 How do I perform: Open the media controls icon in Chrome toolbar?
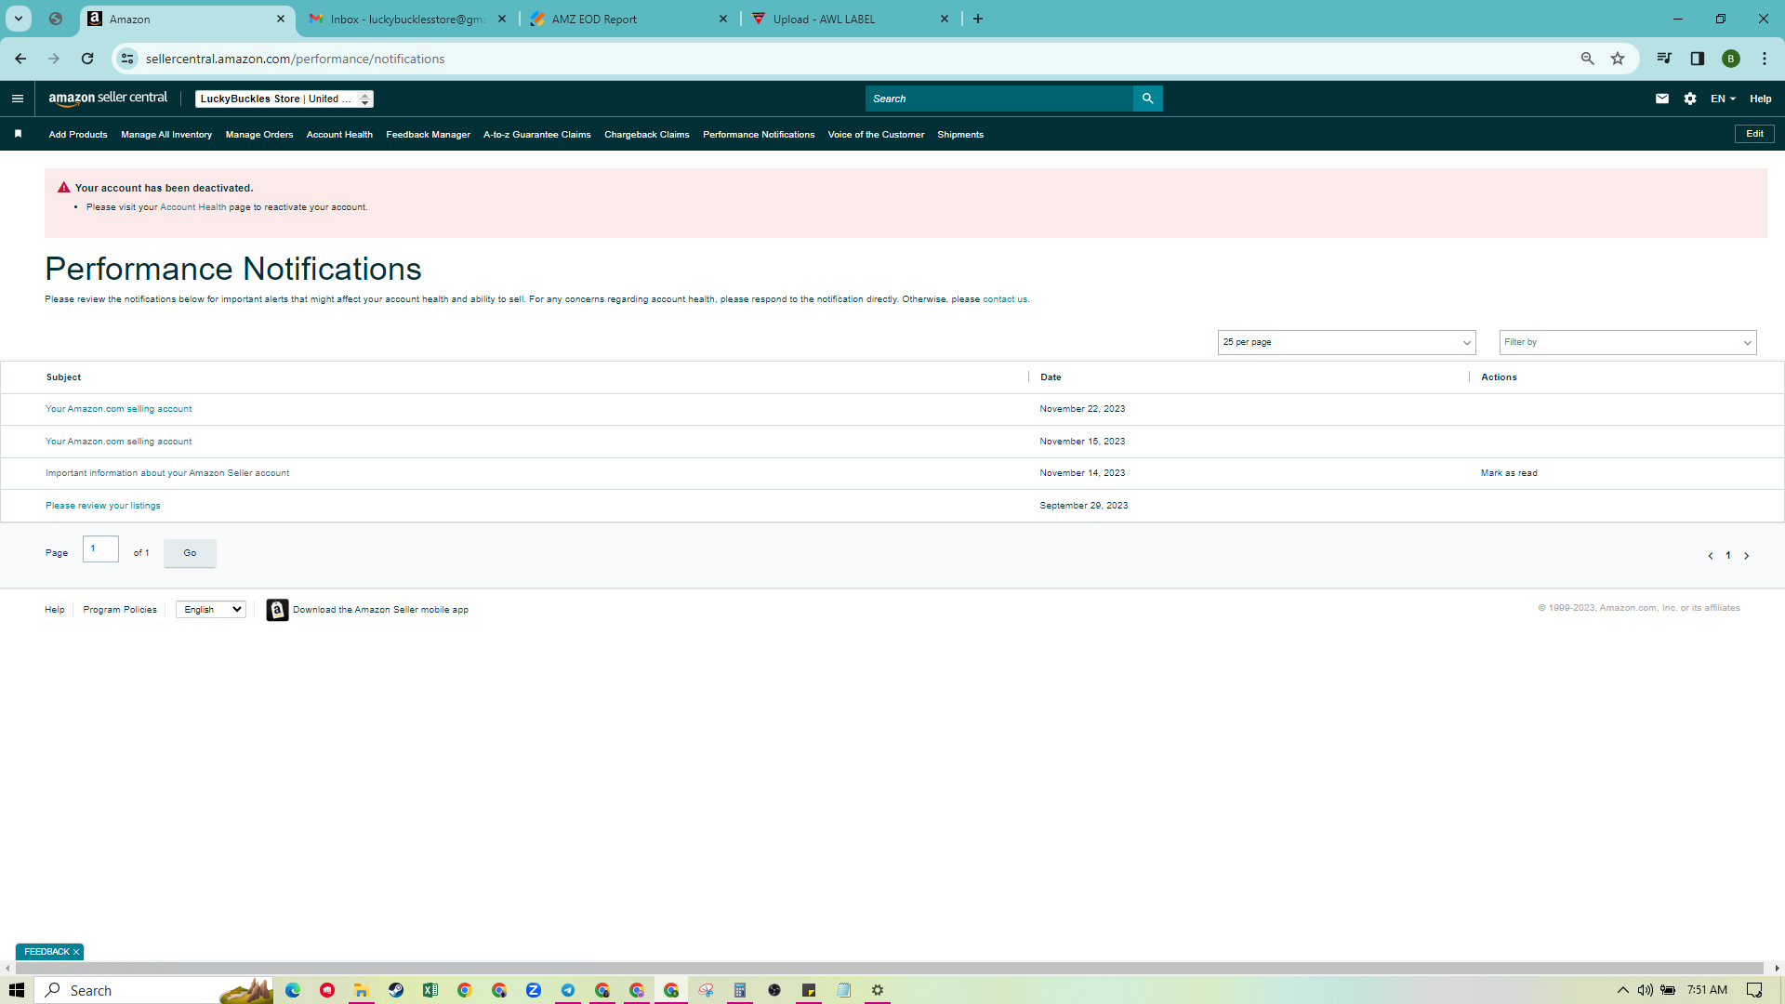(1664, 59)
